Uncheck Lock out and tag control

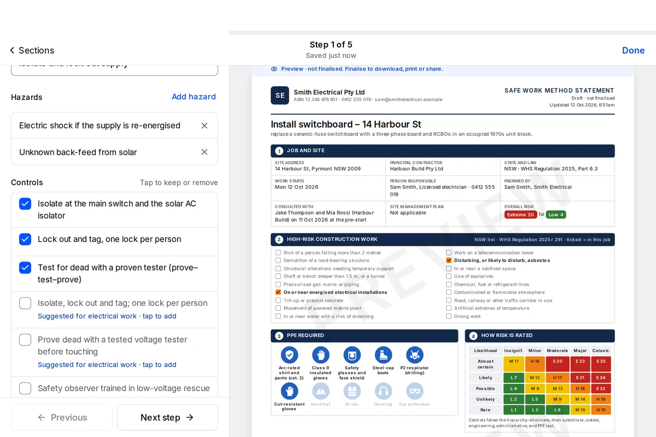(25, 239)
